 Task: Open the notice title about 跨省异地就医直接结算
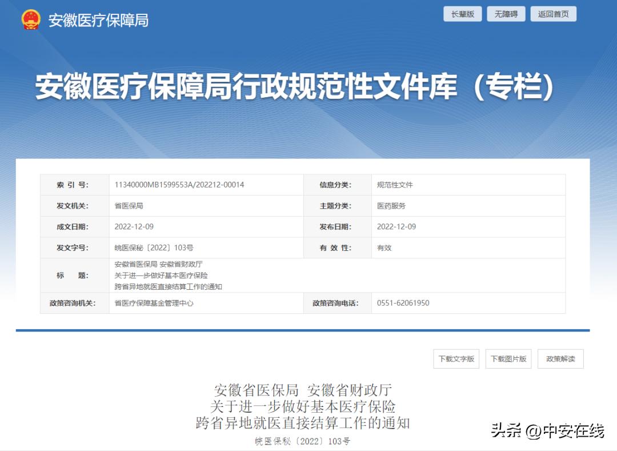[x=165, y=275]
